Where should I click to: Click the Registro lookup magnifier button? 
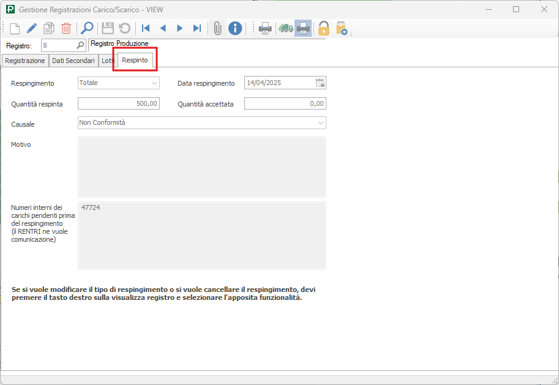pyautogui.click(x=80, y=45)
